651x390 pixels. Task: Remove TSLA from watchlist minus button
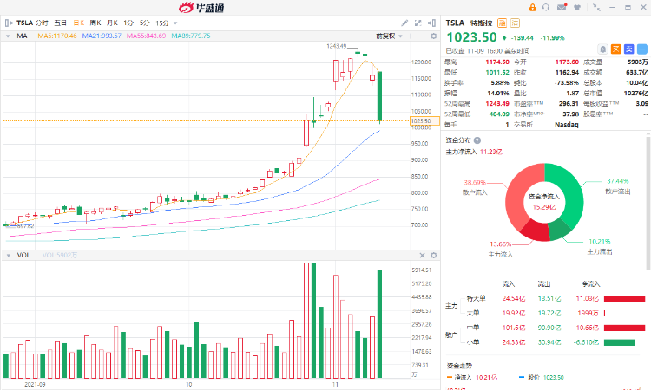pos(642,49)
